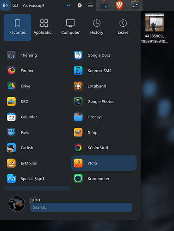
Task: Open the Google Photos lens icon
Action: [x=78, y=102]
